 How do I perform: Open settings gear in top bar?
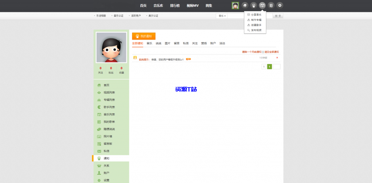tap(280, 5)
